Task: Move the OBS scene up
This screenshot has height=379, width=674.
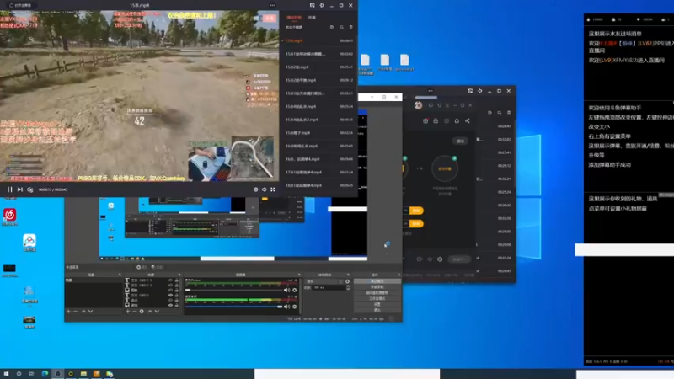Action: tap(83, 311)
